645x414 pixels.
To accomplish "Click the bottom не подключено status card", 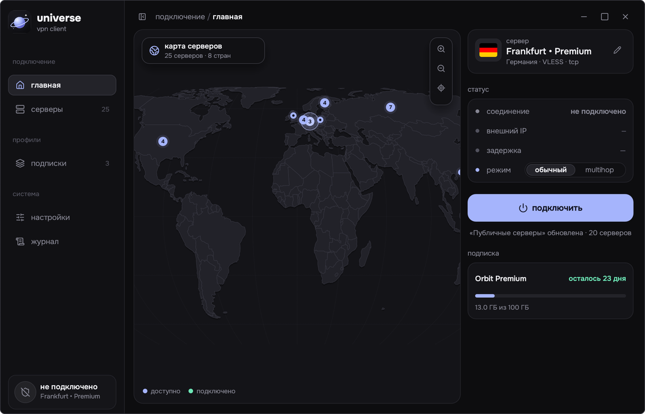I will [62, 392].
